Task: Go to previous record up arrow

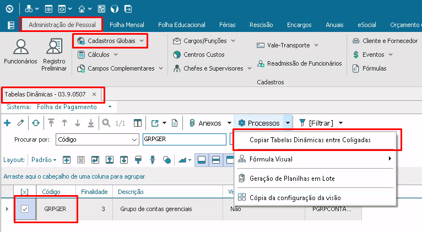Action: (64, 123)
